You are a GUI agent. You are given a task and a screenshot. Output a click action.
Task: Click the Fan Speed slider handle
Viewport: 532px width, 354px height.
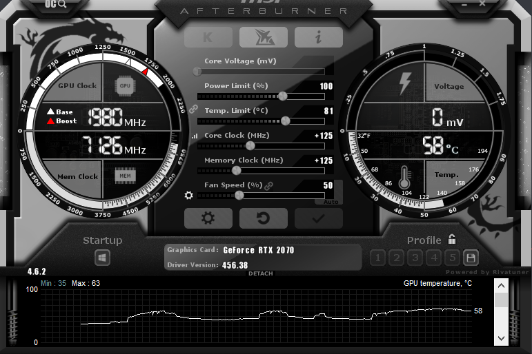pos(239,195)
